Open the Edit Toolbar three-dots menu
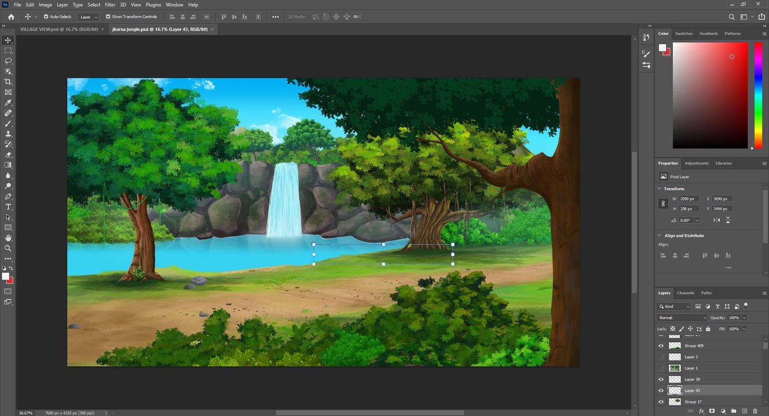Image resolution: width=769 pixels, height=416 pixels. coord(8,258)
